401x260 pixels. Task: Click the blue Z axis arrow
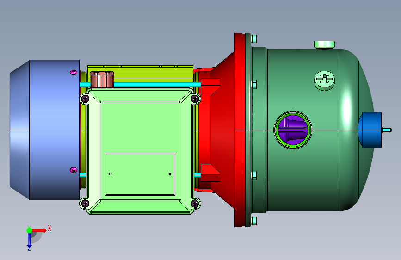[29, 241]
